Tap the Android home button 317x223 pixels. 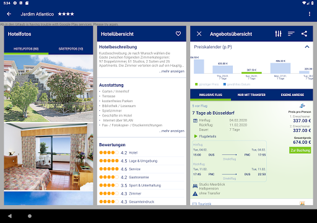click(30, 216)
